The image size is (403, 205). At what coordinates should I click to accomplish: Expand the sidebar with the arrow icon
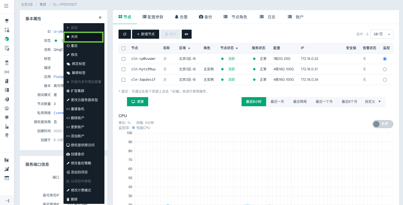(x=7, y=200)
